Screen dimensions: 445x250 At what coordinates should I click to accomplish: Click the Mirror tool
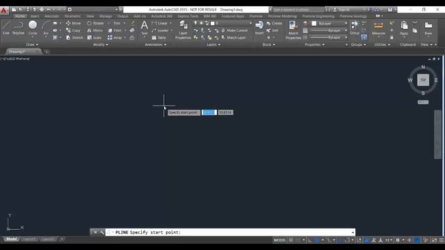pyautogui.click(x=95, y=31)
